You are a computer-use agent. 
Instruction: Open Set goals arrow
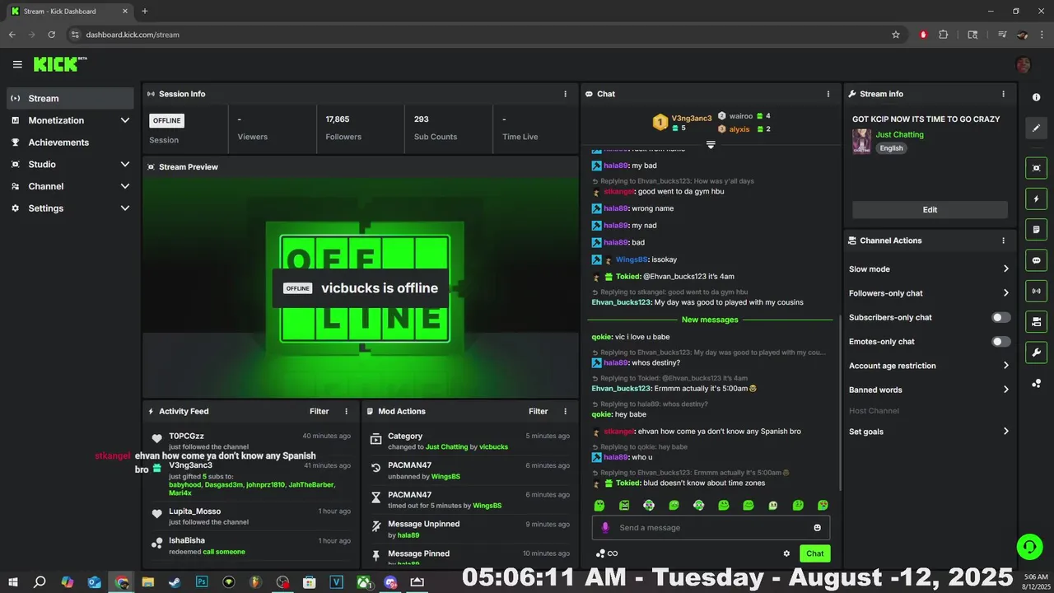1005,432
